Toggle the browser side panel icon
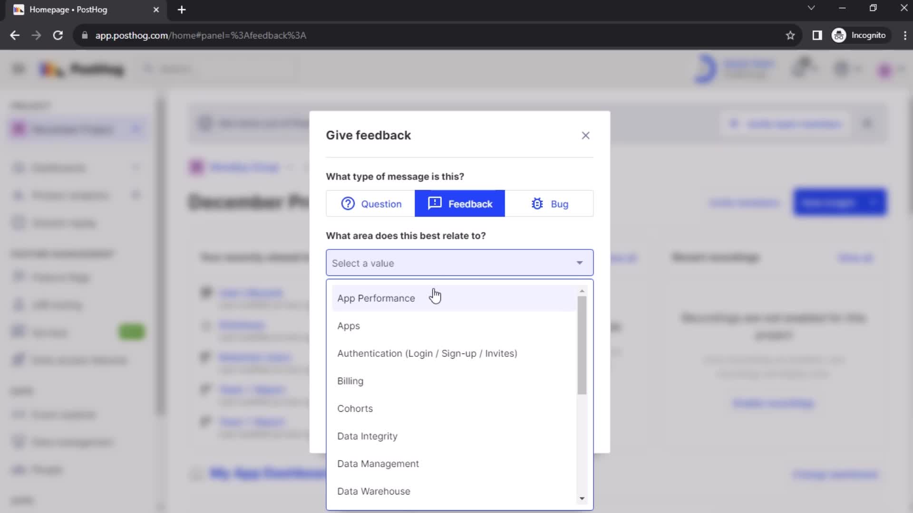913x513 pixels. coord(817,35)
